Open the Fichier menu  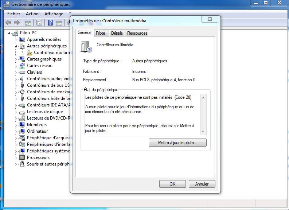point(13,14)
